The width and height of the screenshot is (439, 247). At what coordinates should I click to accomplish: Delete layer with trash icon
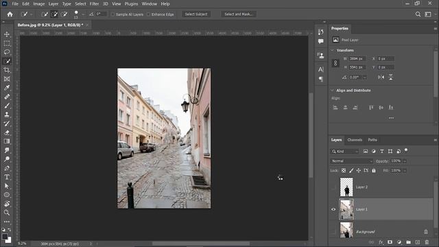pos(427,242)
